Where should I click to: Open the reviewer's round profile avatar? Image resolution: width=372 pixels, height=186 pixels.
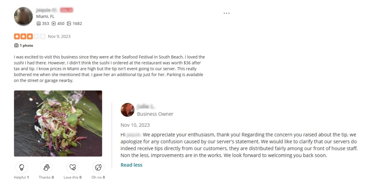coord(23,17)
